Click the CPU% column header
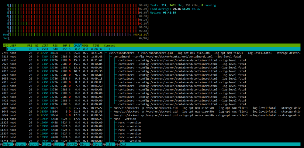 (77, 45)
